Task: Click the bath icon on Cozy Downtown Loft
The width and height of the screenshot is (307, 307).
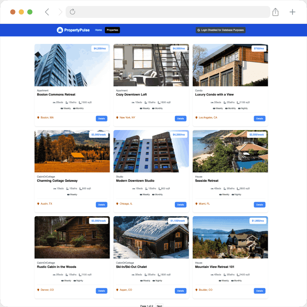Action: point(146,102)
